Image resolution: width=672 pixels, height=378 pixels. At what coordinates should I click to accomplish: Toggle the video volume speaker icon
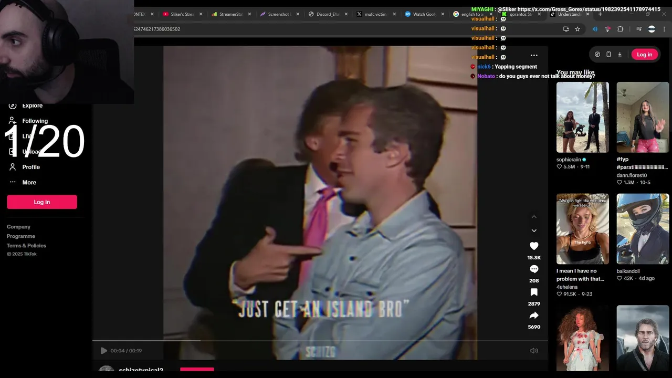(534, 351)
